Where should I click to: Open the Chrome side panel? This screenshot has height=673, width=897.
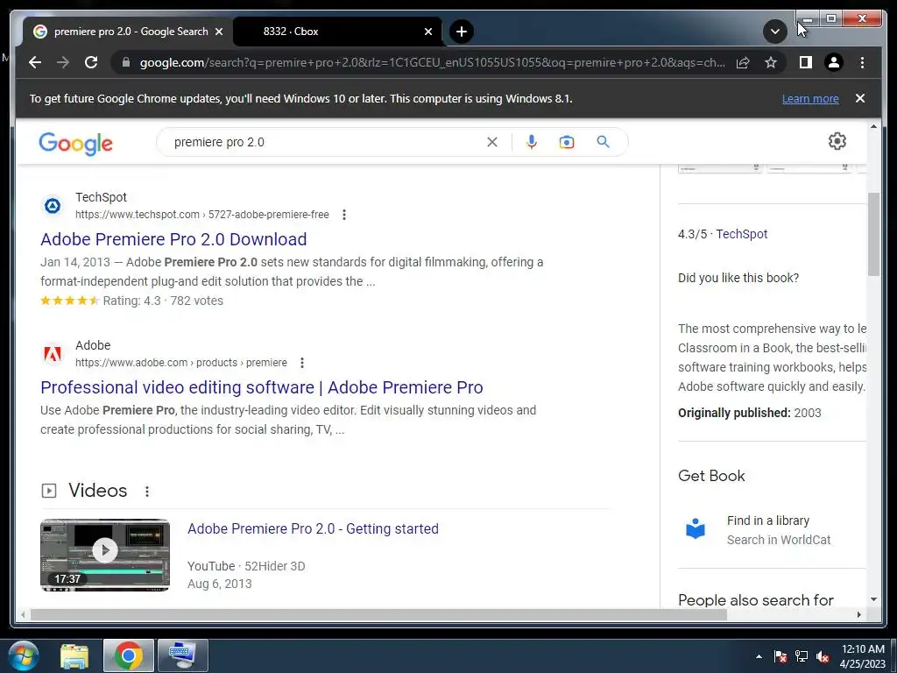point(806,62)
